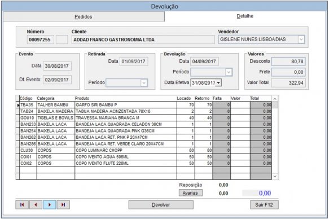Image resolution: width=329 pixels, height=219 pixels.
Task: Click the Sair F12 button
Action: pyautogui.click(x=264, y=205)
